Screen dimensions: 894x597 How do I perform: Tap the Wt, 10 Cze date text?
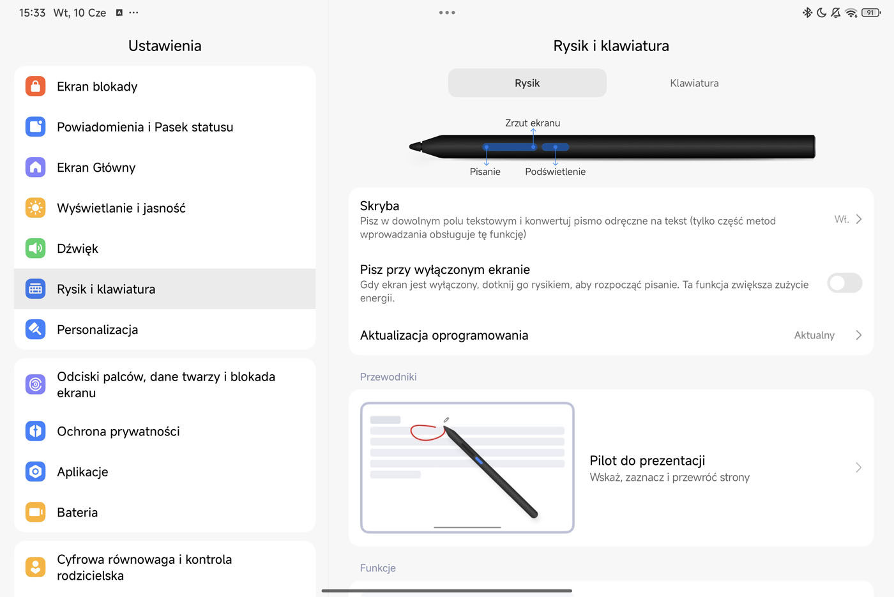click(x=80, y=13)
